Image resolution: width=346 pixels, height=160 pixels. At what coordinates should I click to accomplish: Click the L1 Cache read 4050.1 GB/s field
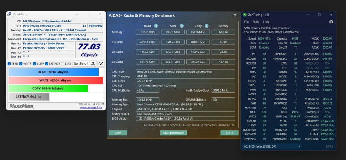(147, 42)
